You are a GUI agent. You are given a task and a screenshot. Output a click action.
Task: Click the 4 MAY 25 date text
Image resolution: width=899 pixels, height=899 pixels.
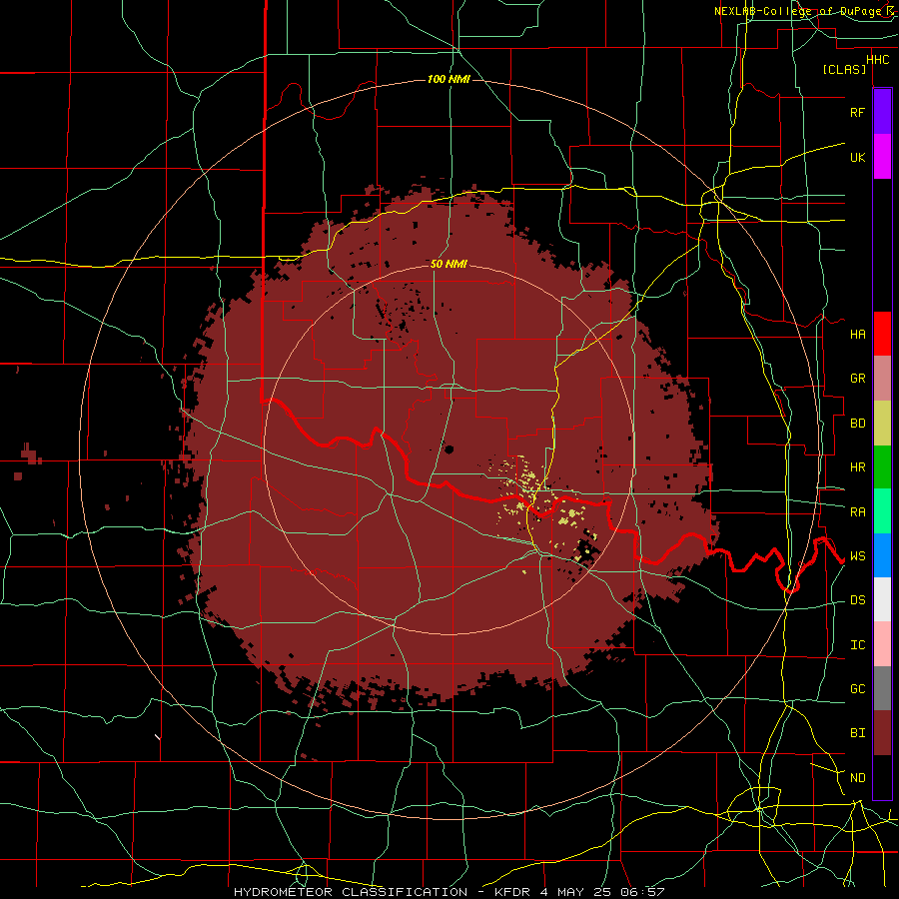575,892
